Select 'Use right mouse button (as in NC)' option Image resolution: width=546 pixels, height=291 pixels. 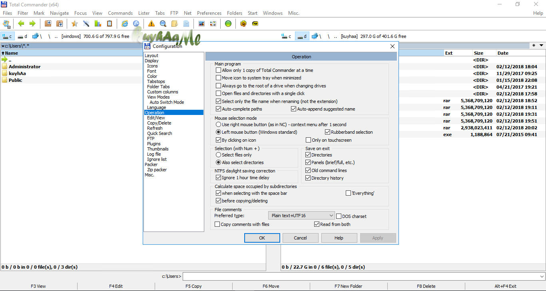pyautogui.click(x=219, y=125)
